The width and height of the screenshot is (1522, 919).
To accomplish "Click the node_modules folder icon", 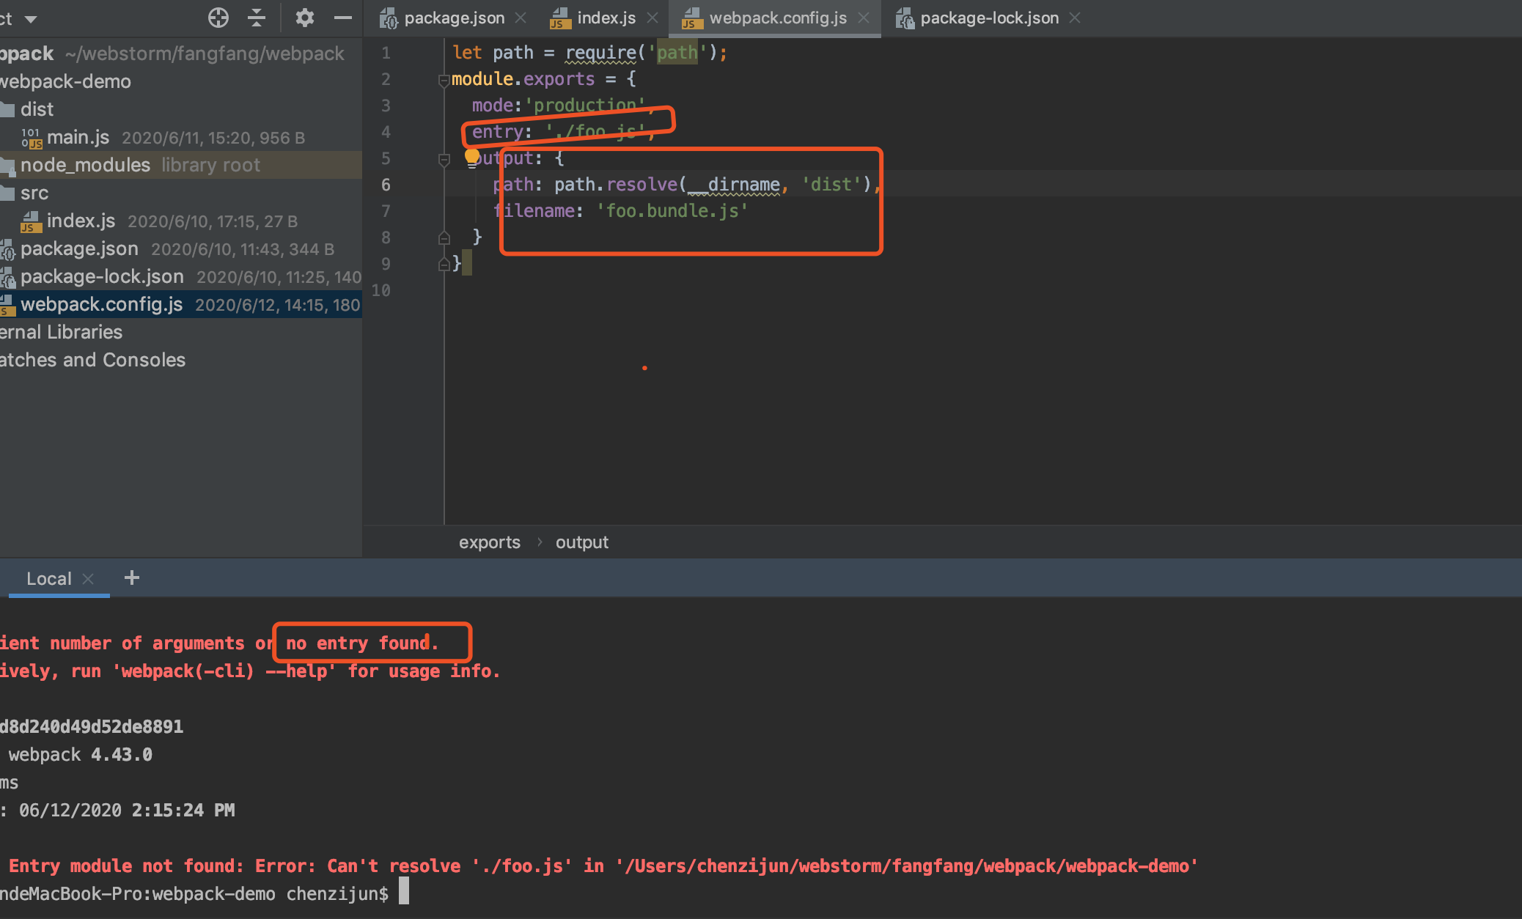I will tap(7, 166).
